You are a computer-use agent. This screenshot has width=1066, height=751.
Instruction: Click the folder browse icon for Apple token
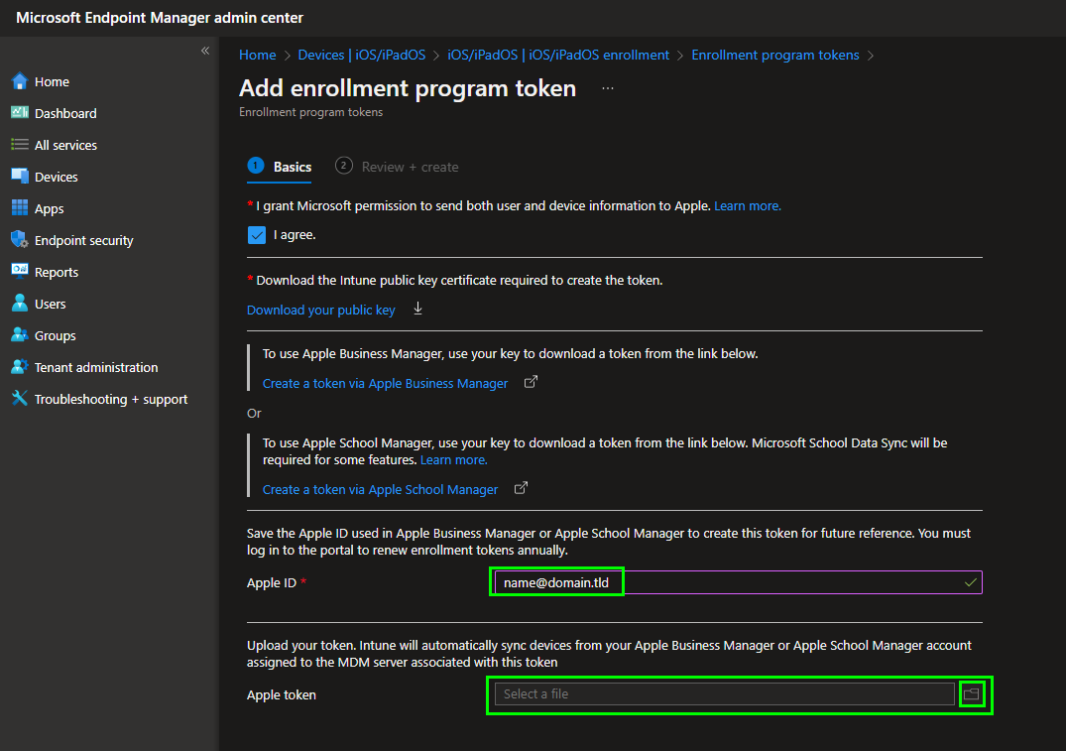tap(971, 694)
